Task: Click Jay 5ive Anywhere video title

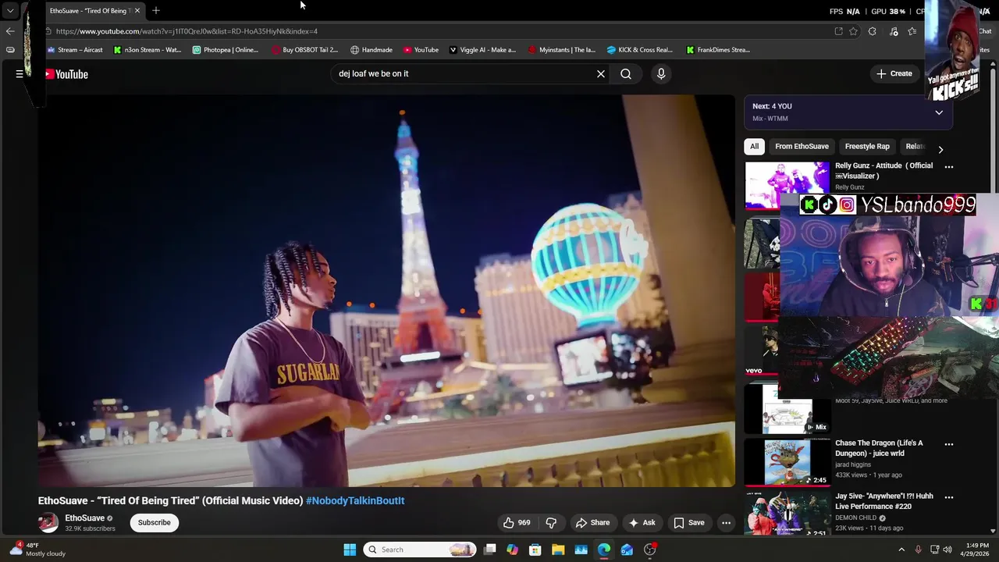Action: [x=884, y=501]
